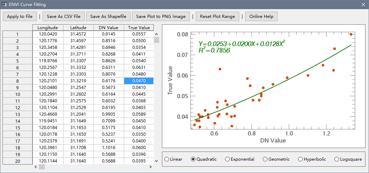Image resolution: width=369 pixels, height=173 pixels.
Task: Select row header 8
Action: (17, 81)
